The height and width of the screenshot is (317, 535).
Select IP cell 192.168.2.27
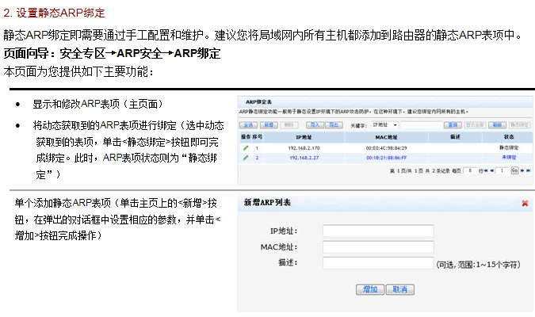pyautogui.click(x=304, y=158)
